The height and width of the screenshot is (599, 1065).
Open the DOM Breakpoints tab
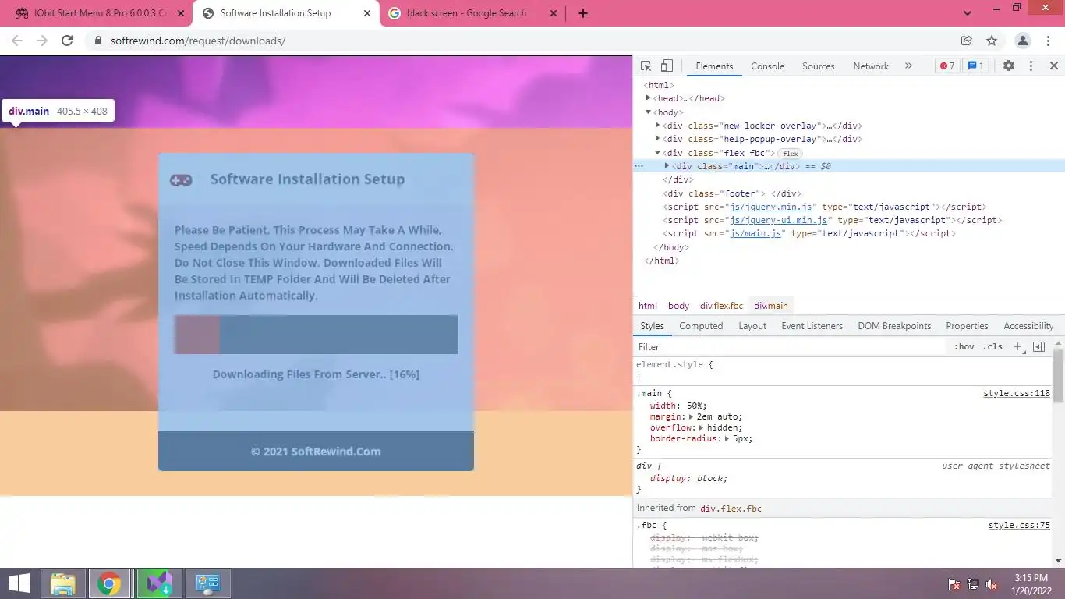tap(894, 326)
